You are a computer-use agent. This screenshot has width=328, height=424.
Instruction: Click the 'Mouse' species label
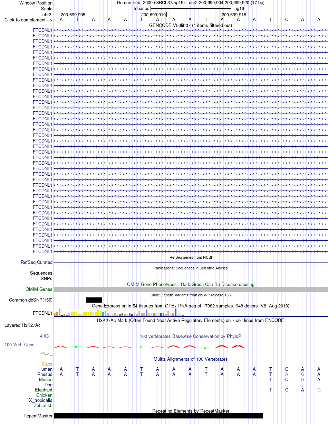click(x=46, y=380)
